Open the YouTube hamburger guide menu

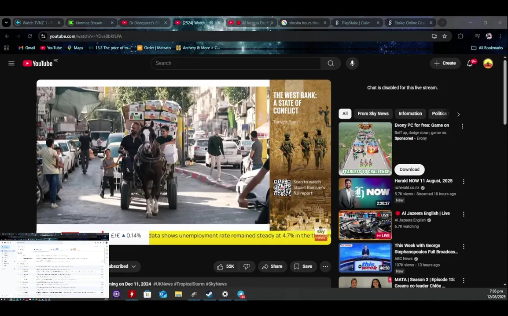(x=11, y=63)
